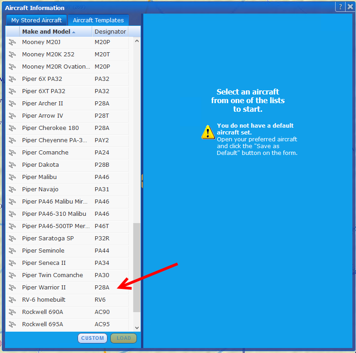Image resolution: width=356 pixels, height=353 pixels.
Task: Click airplane icon beside Piper 6XT PA32
Action: [12, 91]
